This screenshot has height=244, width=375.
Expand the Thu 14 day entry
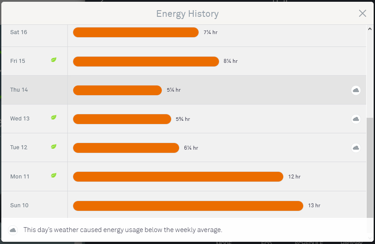coord(19,90)
